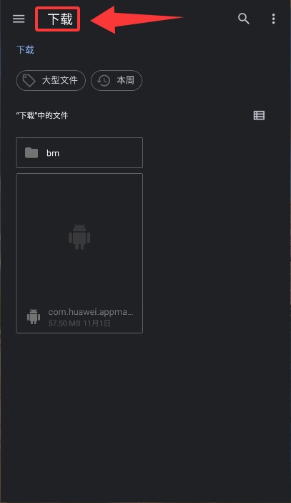
Task: Open the three-dot overflow menu
Action: 273,19
